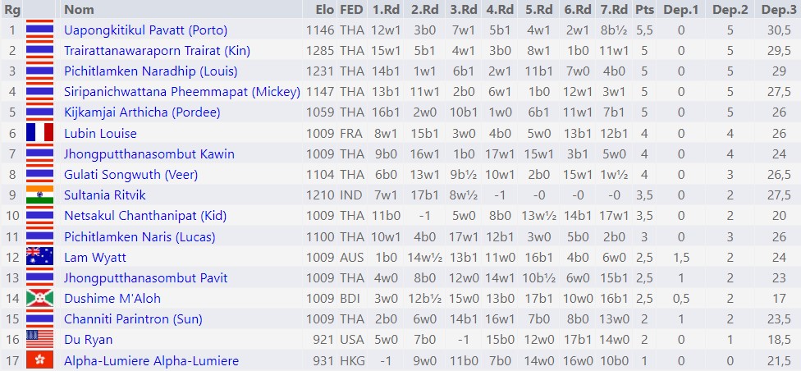Click the Hong Kong flag beside Alpha-Lumiere
Image resolution: width=801 pixels, height=371 pixels.
coord(40,360)
